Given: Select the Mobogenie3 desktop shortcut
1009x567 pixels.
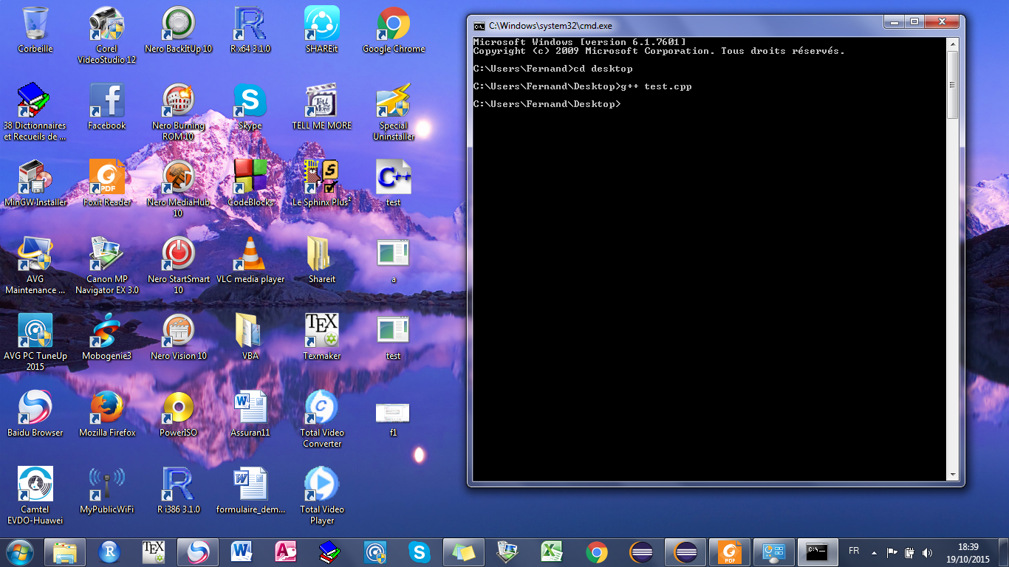Looking at the screenshot, I should 107,337.
